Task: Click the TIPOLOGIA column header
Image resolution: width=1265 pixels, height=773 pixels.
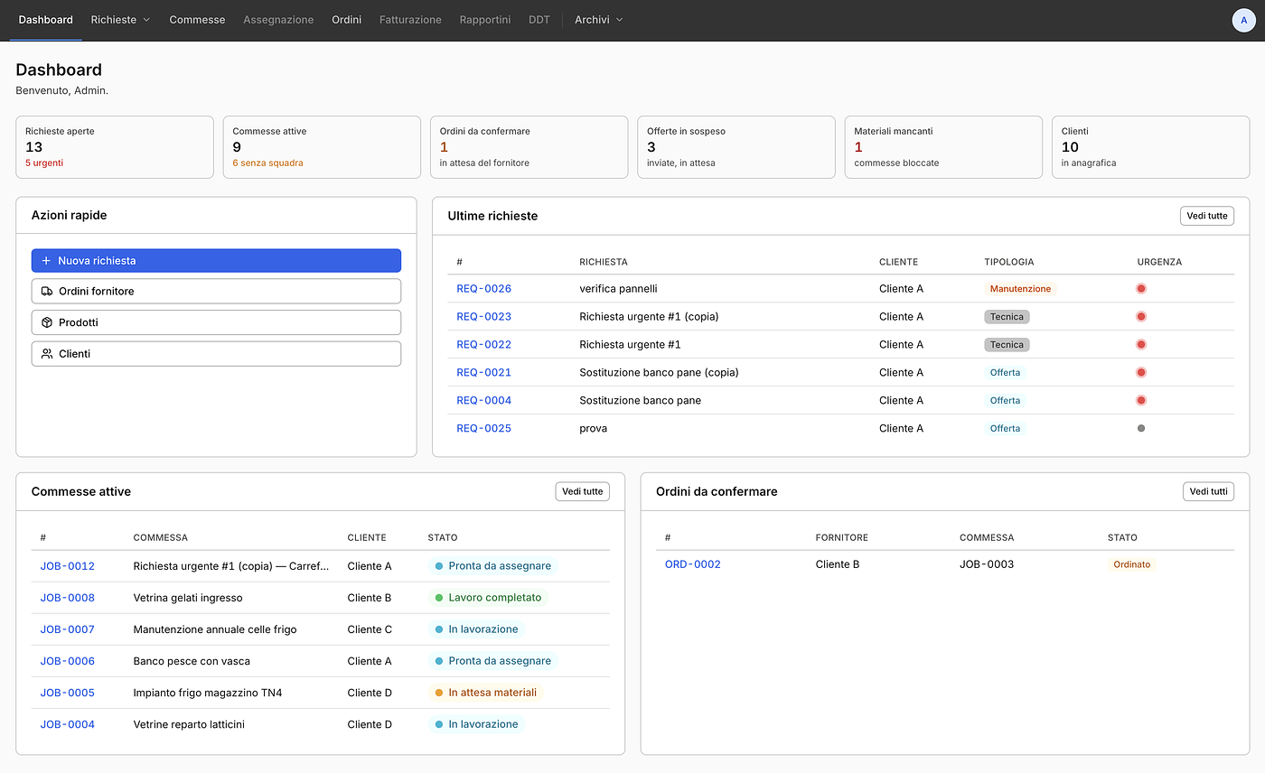Action: click(1009, 262)
